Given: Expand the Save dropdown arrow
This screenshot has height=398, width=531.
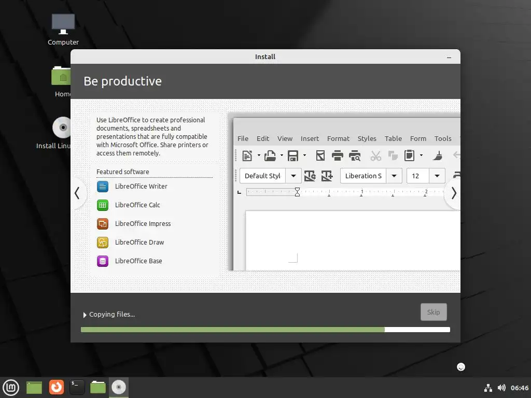Looking at the screenshot, I should [304, 155].
